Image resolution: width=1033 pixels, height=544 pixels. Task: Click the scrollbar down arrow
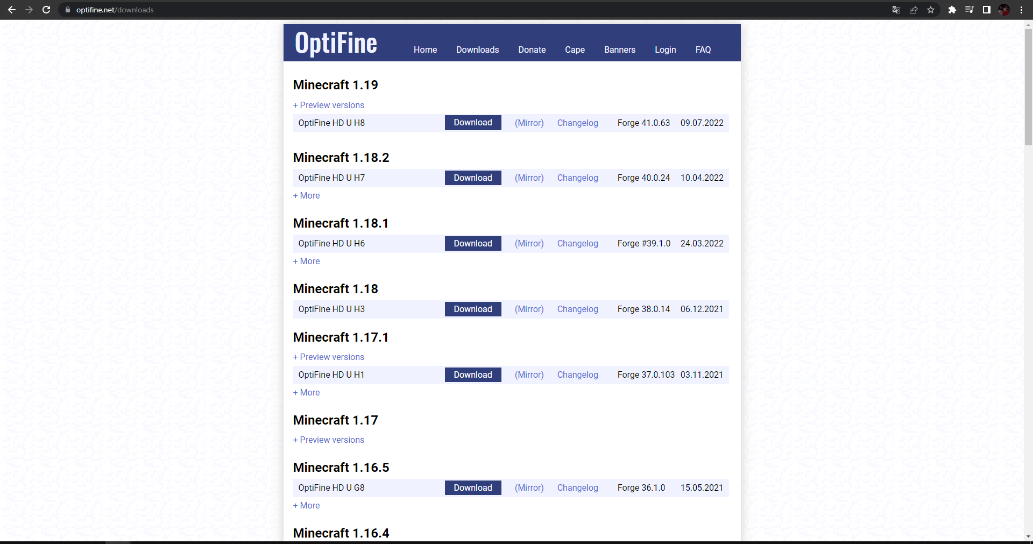tap(1028, 536)
